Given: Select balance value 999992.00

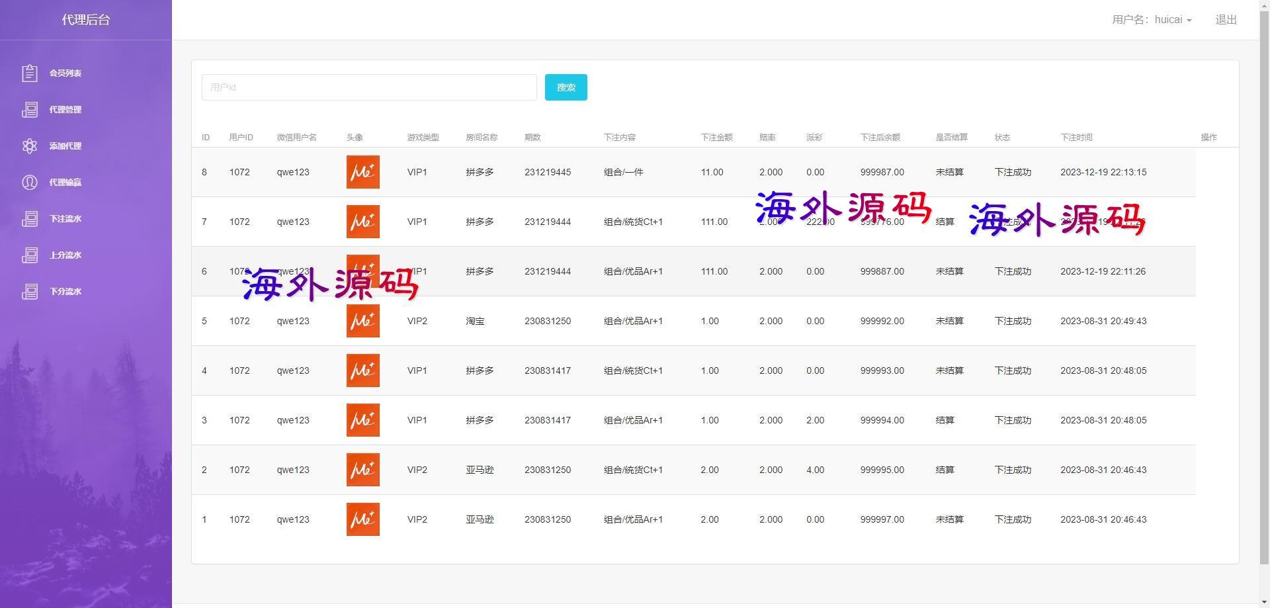Looking at the screenshot, I should click(x=882, y=321).
